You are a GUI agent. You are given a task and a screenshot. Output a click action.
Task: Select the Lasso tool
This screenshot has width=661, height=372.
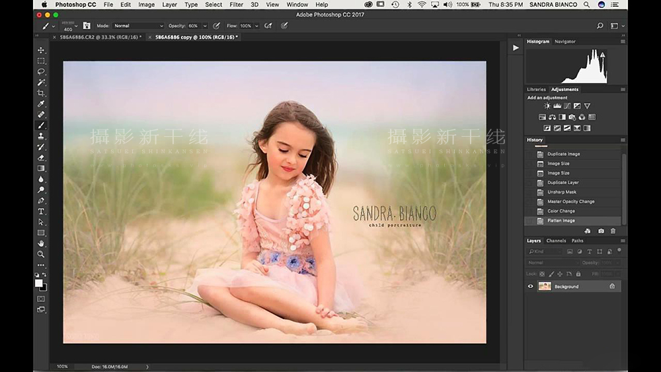coord(41,71)
